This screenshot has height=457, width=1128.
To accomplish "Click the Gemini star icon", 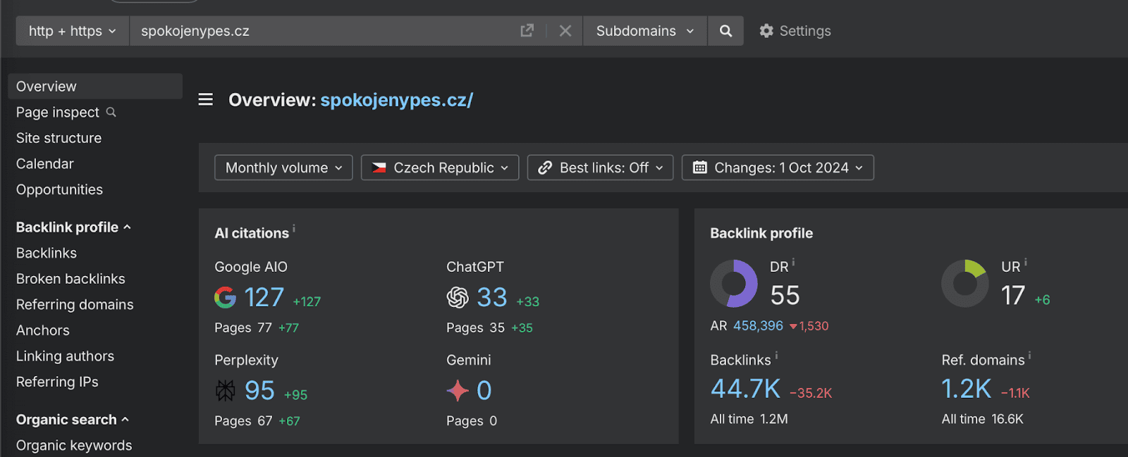I will [x=458, y=390].
